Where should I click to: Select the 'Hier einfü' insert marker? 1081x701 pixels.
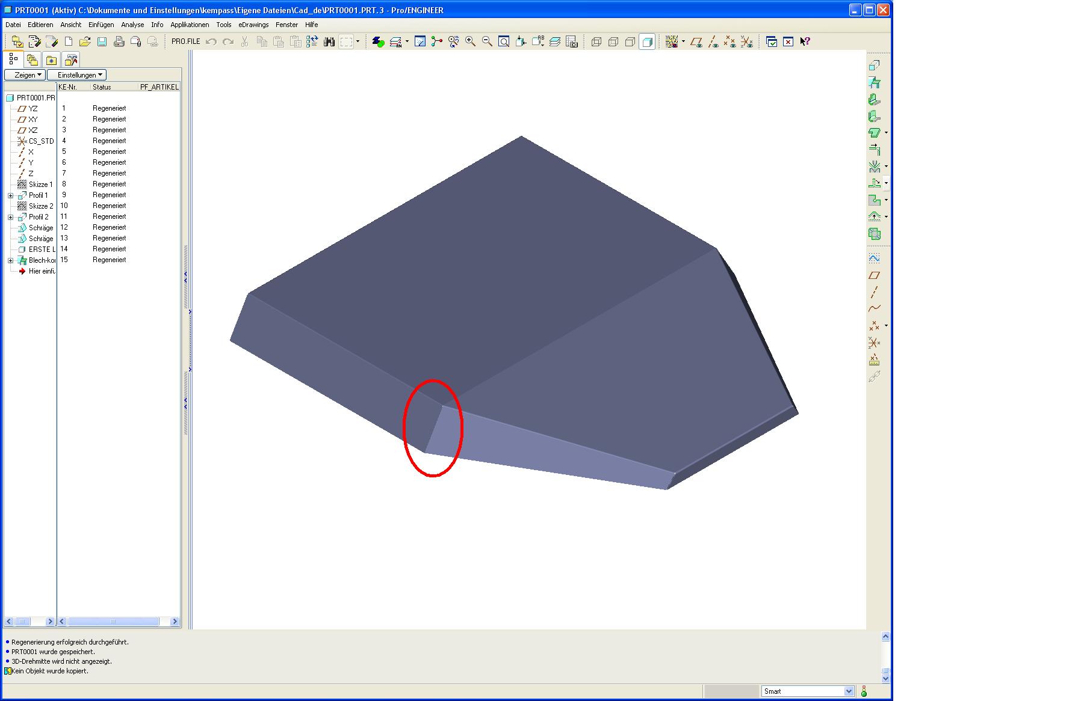(37, 271)
